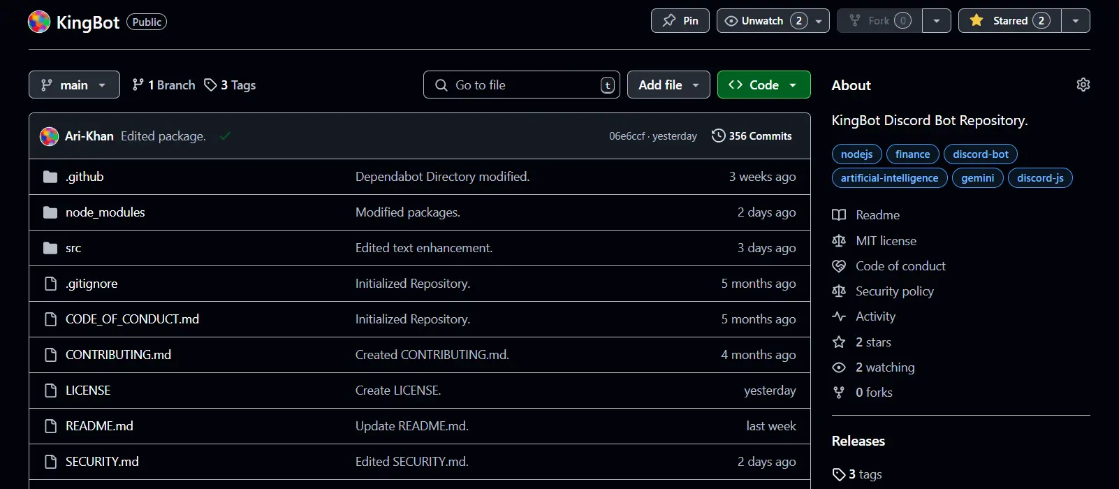1119x489 pixels.
Task: Click the KingBot repository avatar icon
Action: pos(39,22)
